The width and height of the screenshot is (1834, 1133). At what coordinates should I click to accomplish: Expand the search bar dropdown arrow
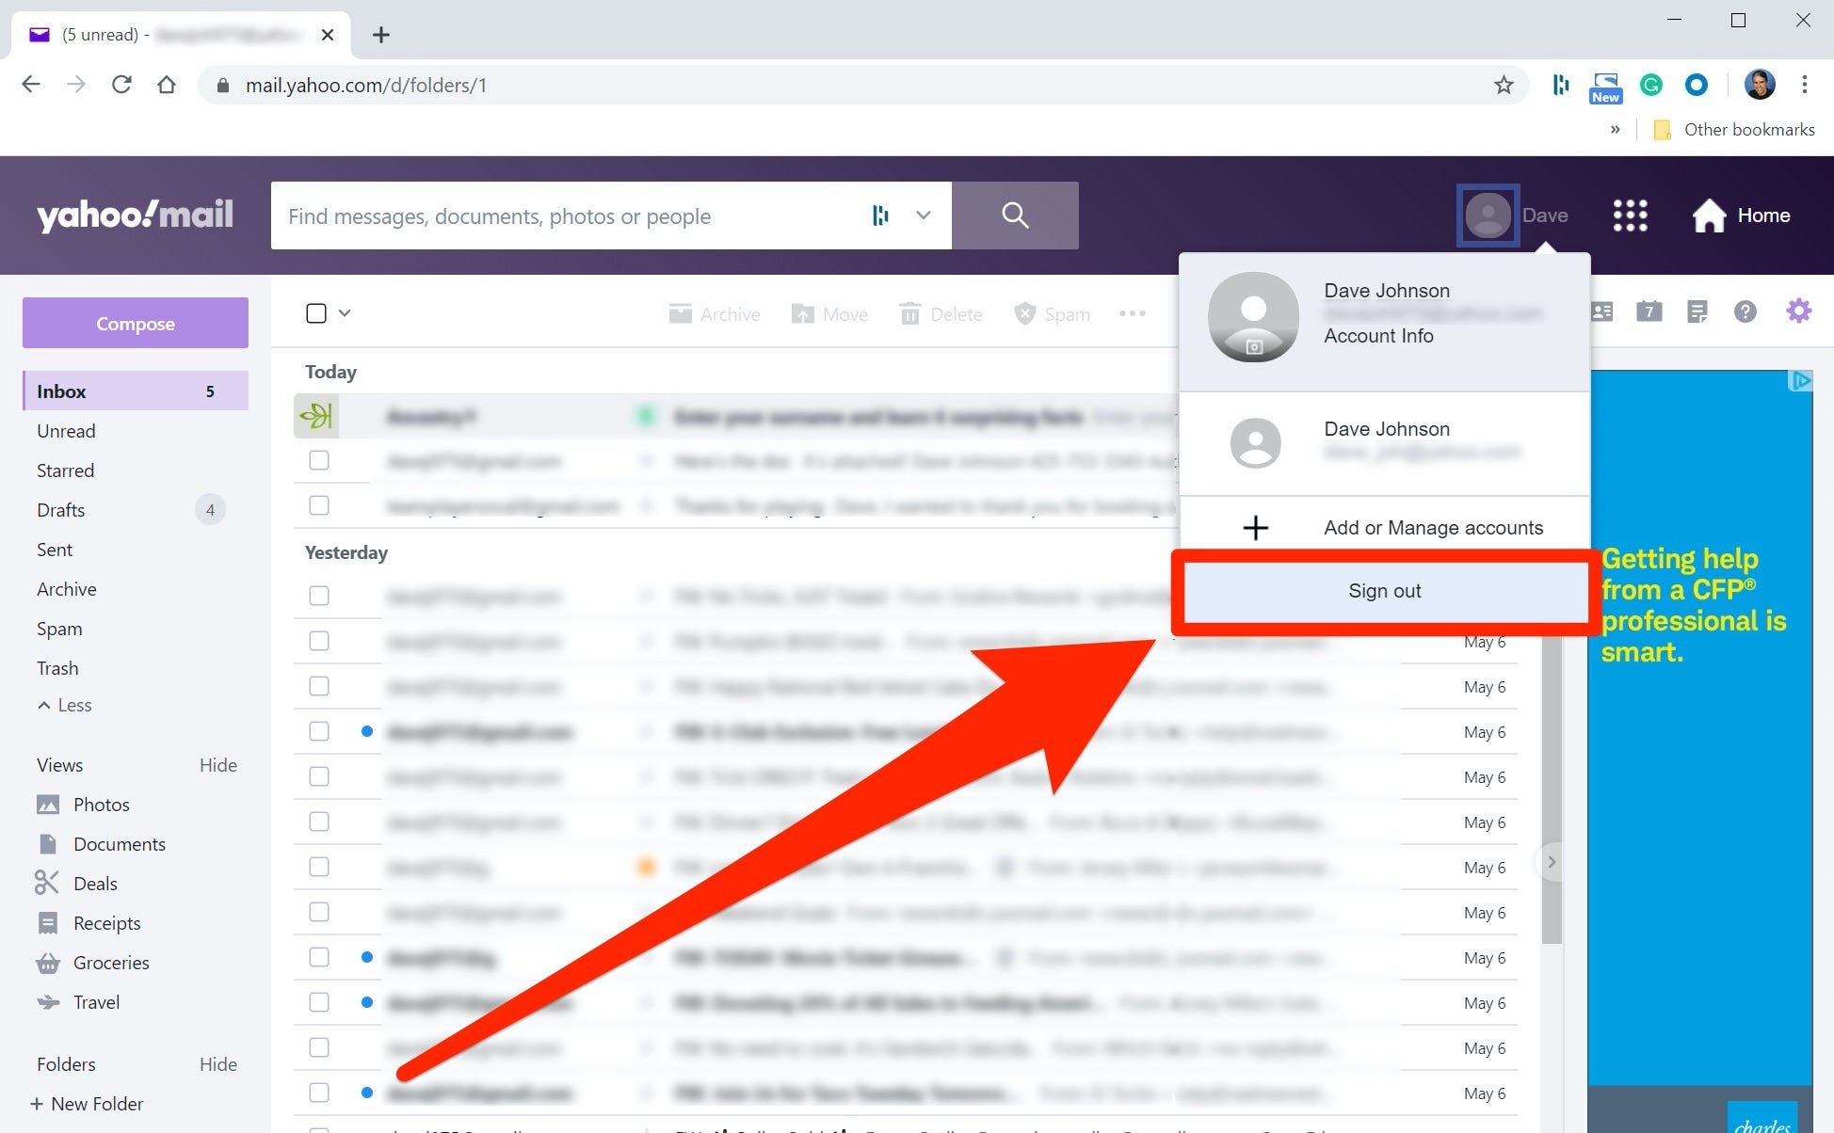[925, 215]
